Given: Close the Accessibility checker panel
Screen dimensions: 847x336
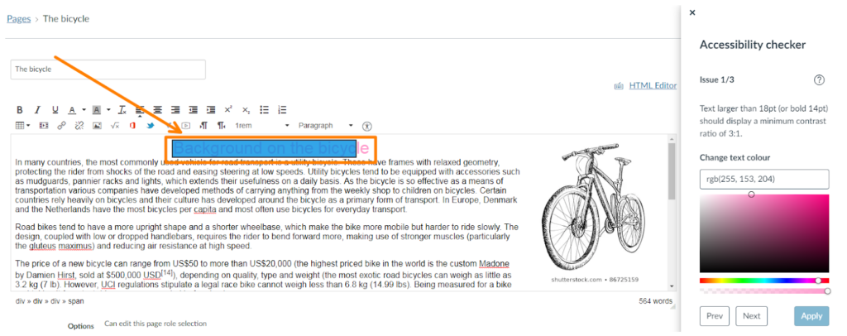Looking at the screenshot, I should 692,12.
